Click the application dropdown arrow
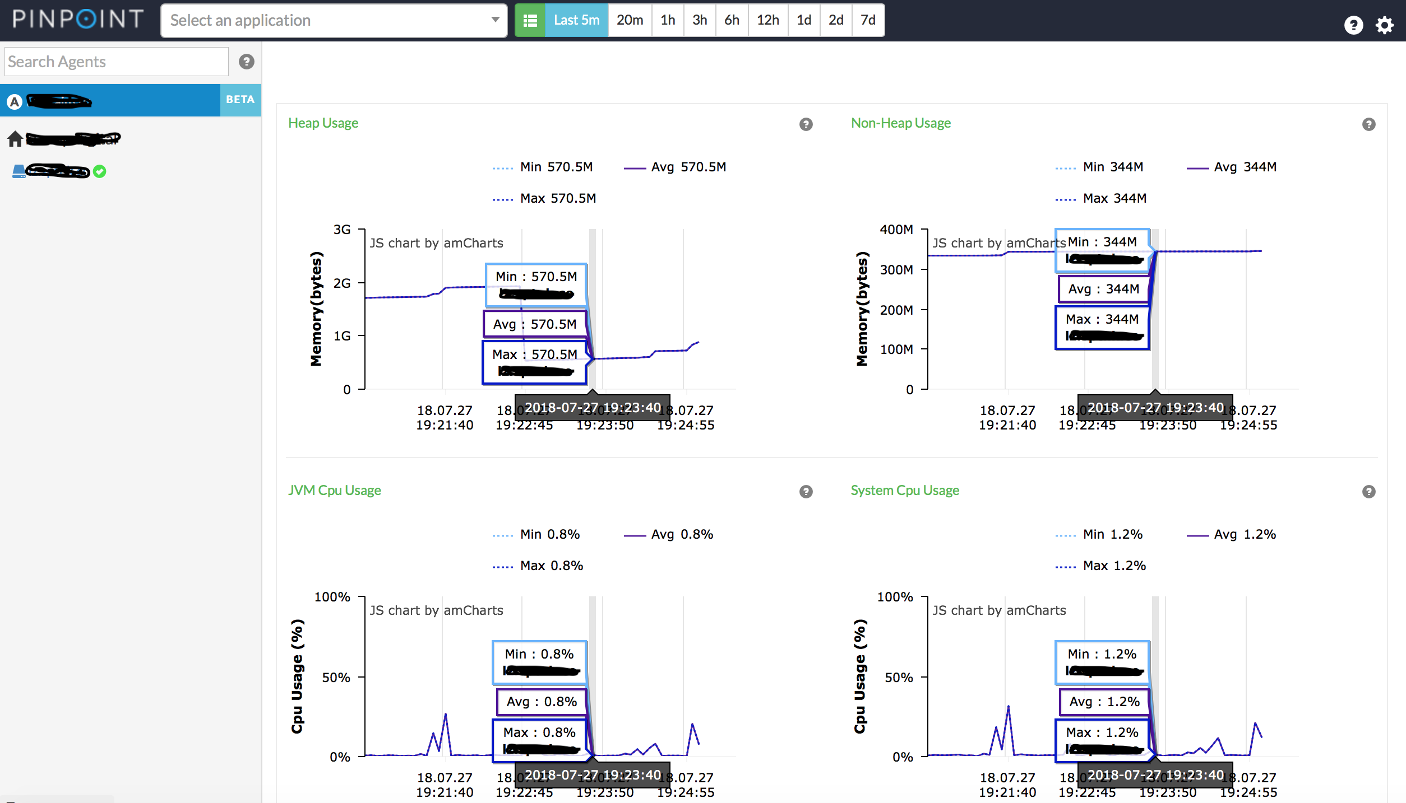 495,20
